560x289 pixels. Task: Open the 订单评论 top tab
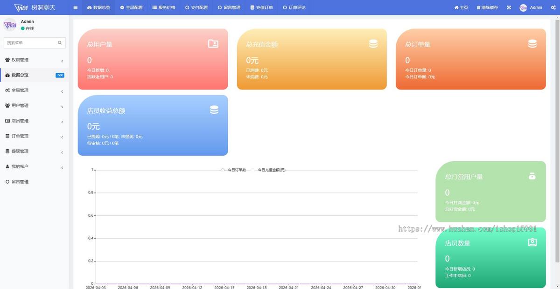click(294, 7)
